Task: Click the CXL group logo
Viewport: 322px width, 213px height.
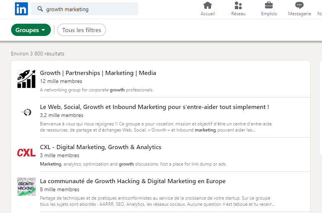Action: click(26, 153)
